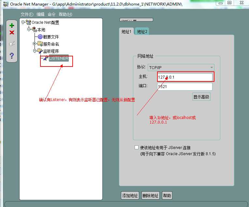Select the 概要文件 tree item
This screenshot has width=249, height=207.
coord(51,37)
